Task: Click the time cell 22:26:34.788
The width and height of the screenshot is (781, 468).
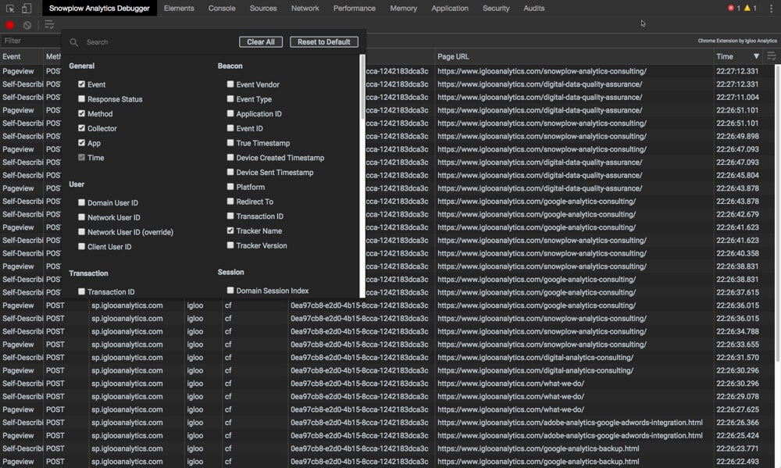Action: 737,331
